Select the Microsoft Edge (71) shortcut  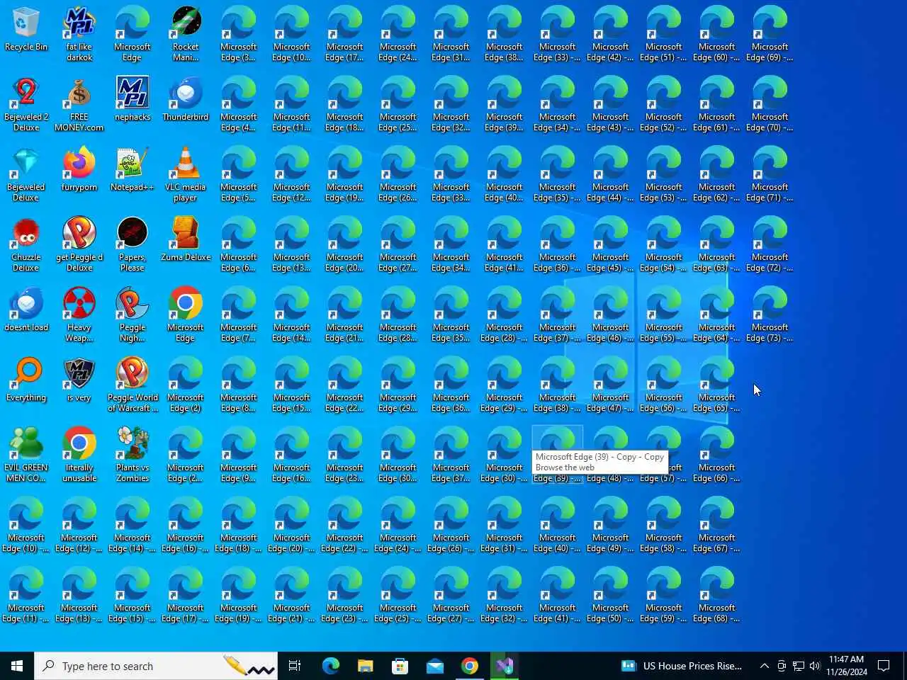[770, 174]
